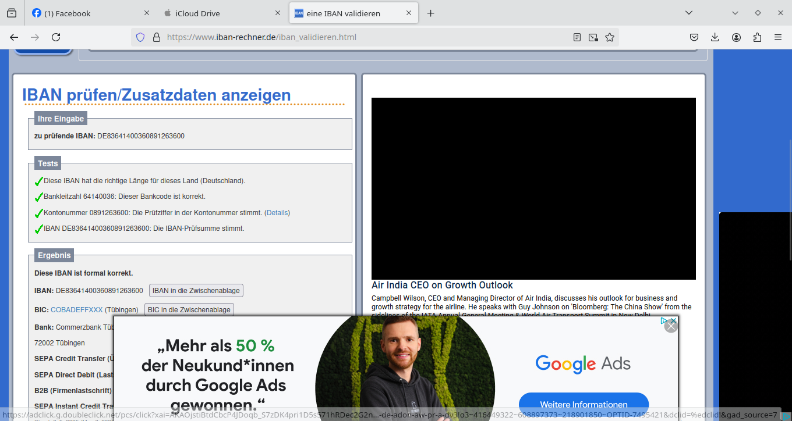Screen dimensions: 792x421
Task: Open the Firefox hamburger application menu
Action: click(x=778, y=37)
